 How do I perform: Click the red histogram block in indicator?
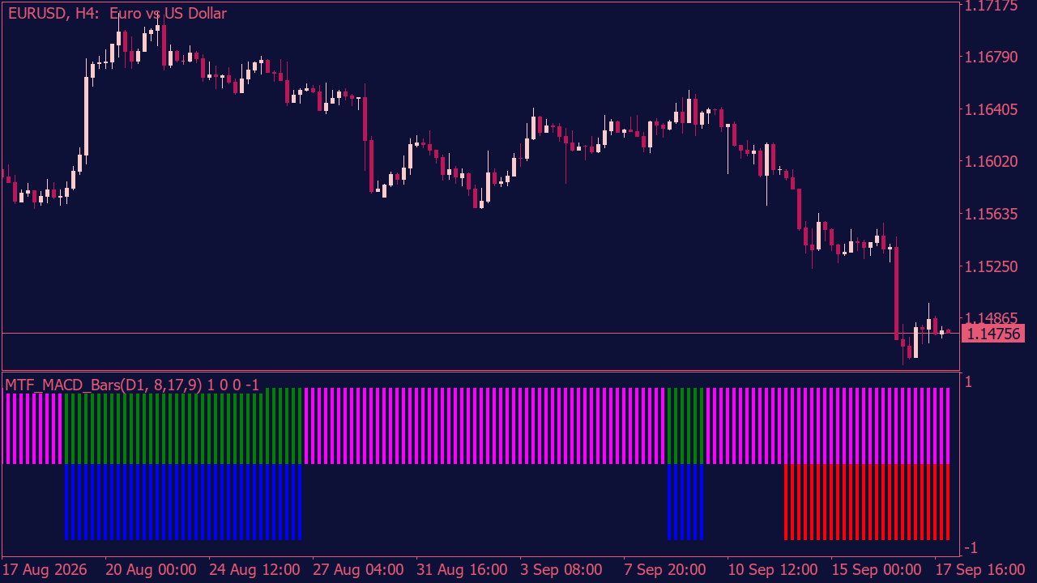coord(867,502)
